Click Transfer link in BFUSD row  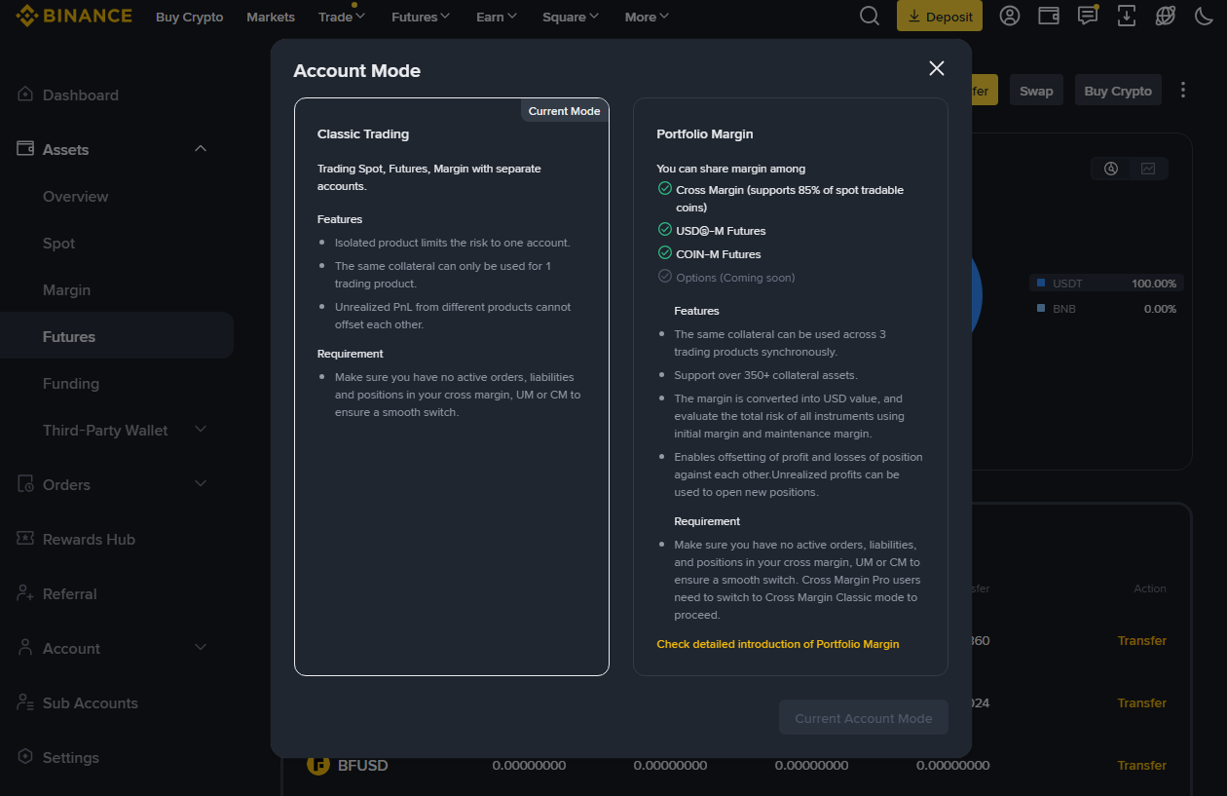pyautogui.click(x=1142, y=765)
